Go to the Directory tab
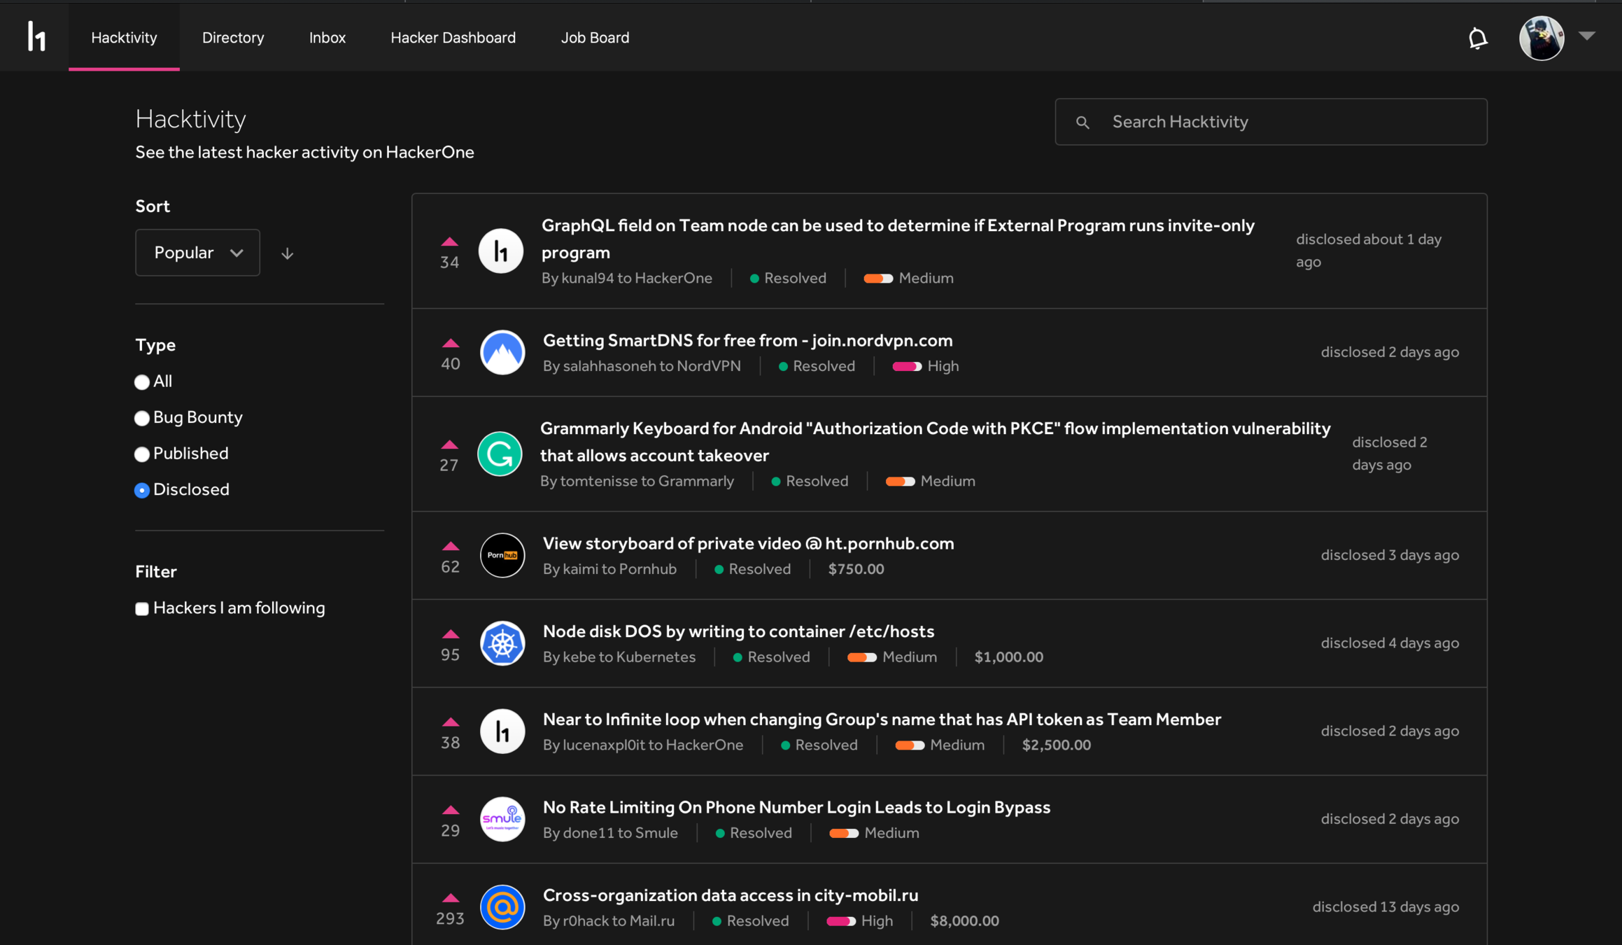This screenshot has height=945, width=1622. coord(233,38)
